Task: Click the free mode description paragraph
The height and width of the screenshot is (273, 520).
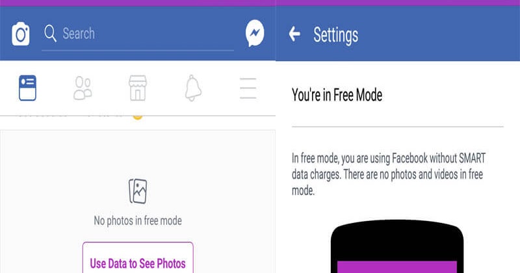Action: [389, 174]
